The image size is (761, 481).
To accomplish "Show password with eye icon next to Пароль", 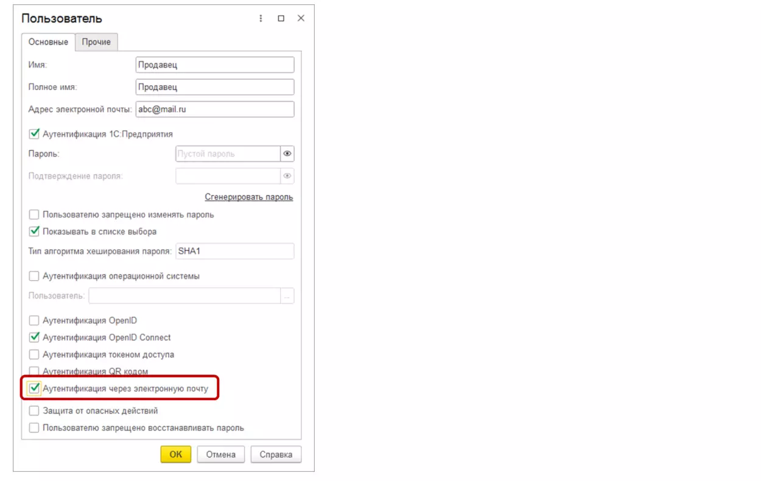I will 287,153.
